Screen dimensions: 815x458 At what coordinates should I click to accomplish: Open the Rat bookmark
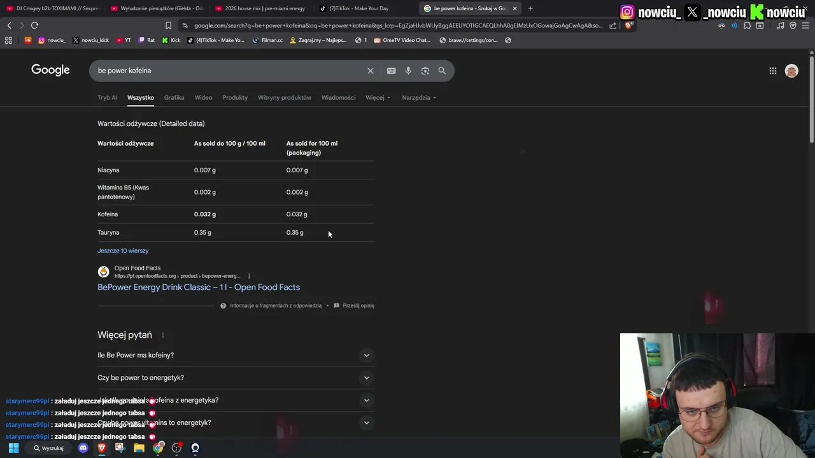146,40
